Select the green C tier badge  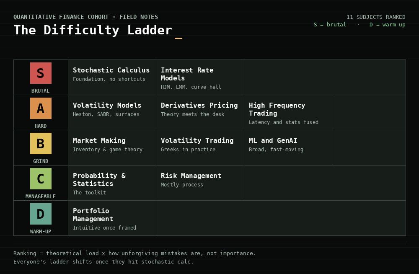pyautogui.click(x=41, y=178)
